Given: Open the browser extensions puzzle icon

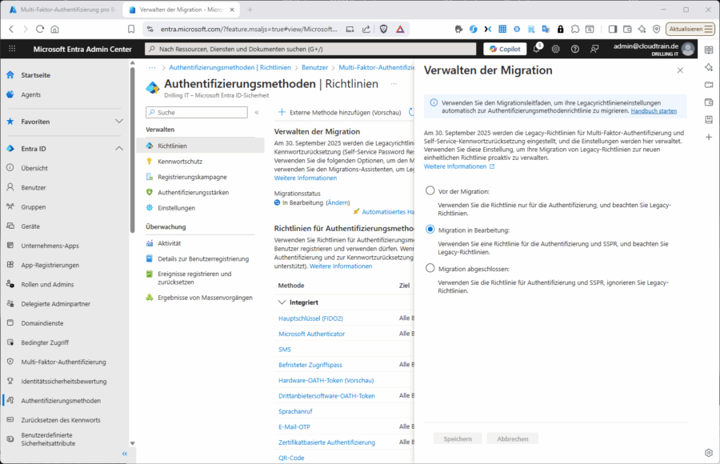Looking at the screenshot, I should [575, 29].
